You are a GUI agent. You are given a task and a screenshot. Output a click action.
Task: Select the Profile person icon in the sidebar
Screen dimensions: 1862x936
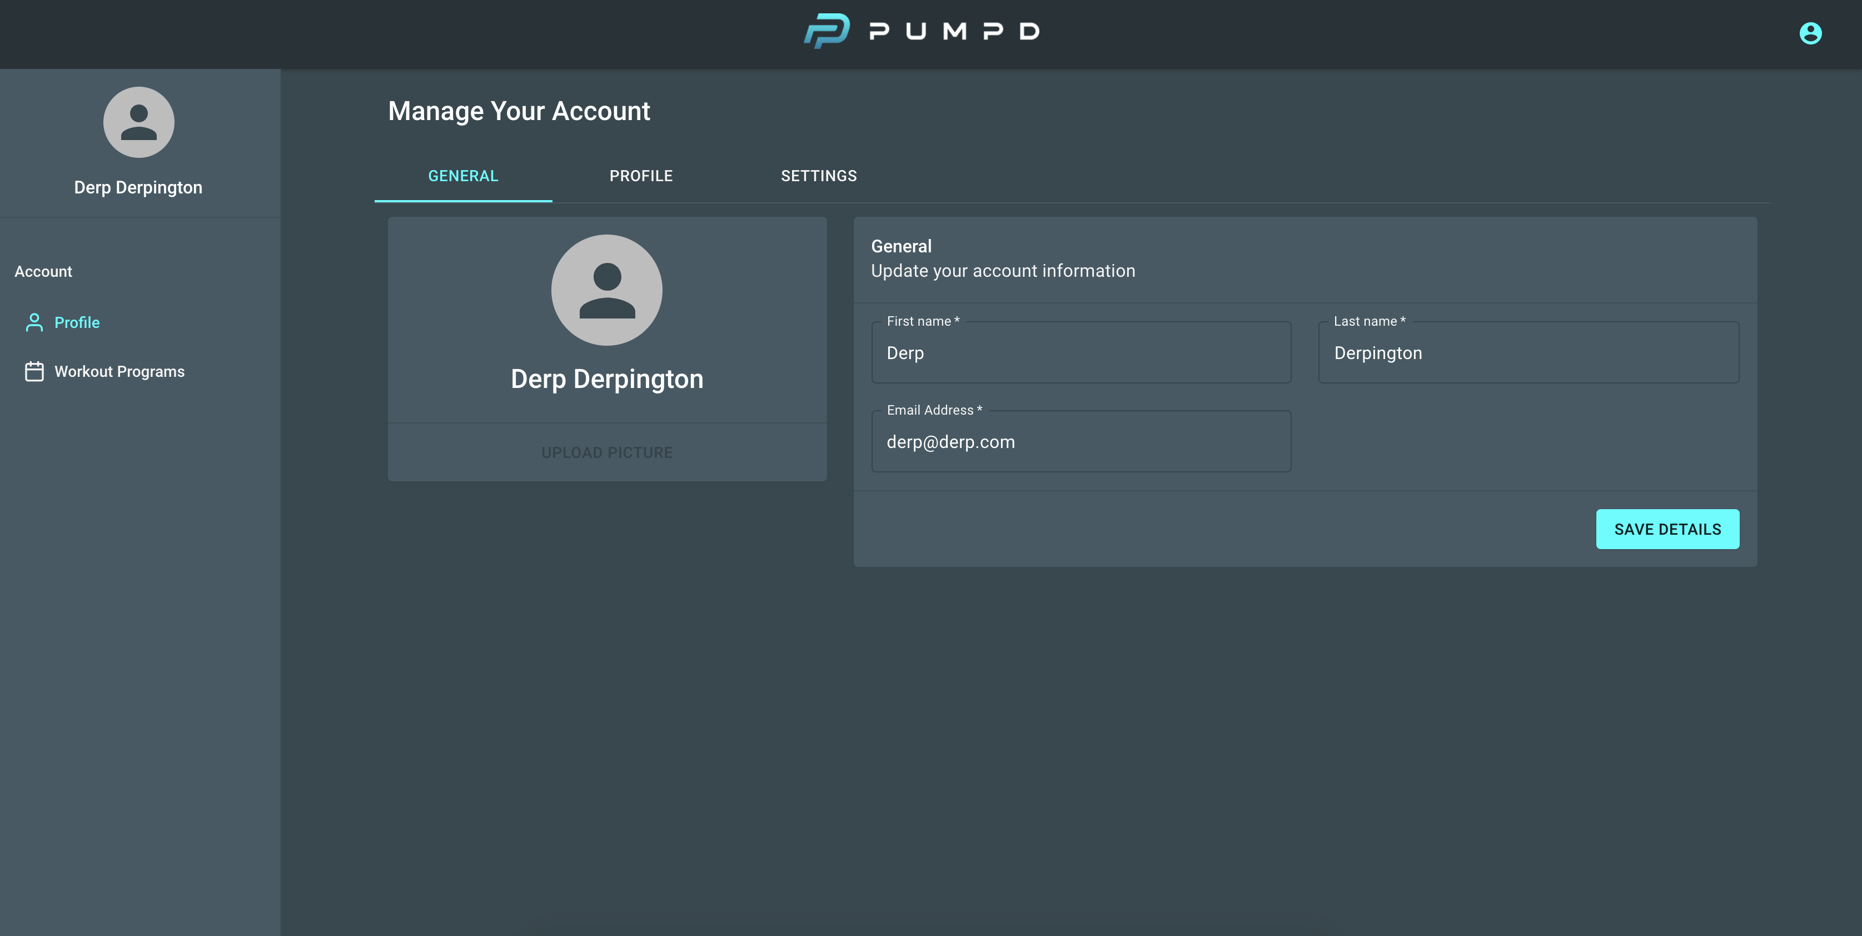click(33, 322)
